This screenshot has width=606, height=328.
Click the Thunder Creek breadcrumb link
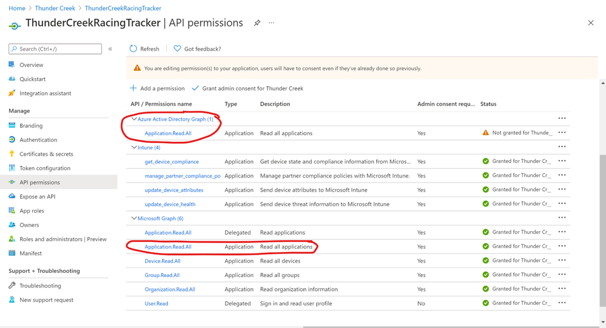pos(55,8)
